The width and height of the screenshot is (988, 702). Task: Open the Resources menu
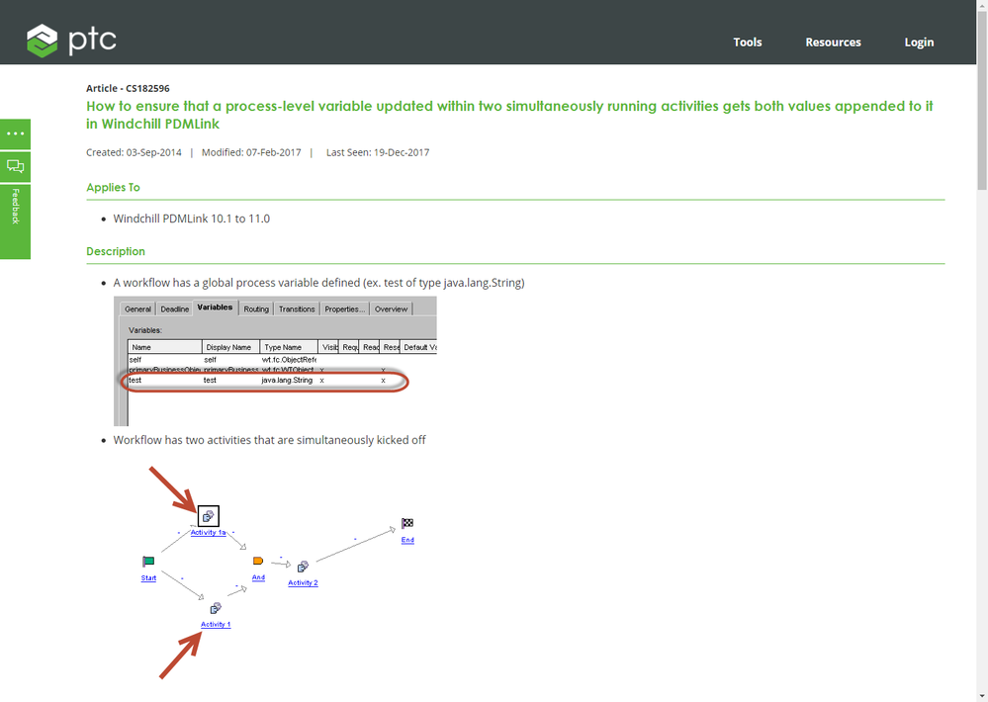point(833,43)
